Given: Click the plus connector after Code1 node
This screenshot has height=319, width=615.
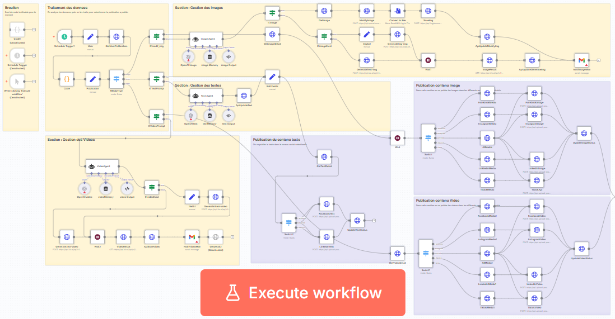Looking at the screenshot, I should [x=34, y=28].
